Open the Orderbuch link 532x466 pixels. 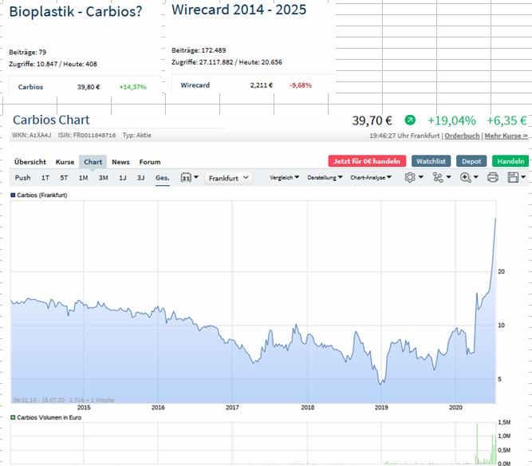click(x=462, y=136)
